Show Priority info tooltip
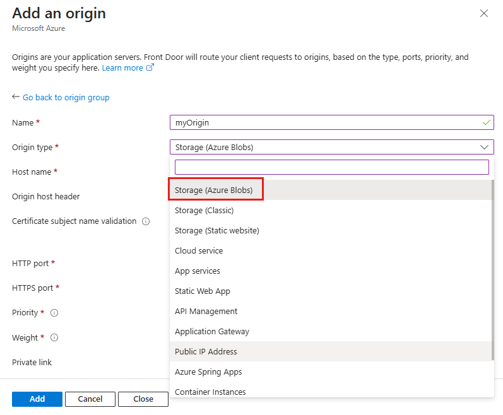This screenshot has width=503, height=415. [54, 313]
